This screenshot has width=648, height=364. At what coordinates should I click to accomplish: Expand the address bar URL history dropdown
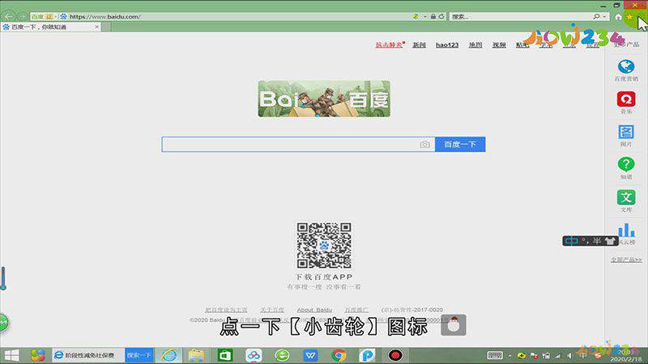[424, 16]
